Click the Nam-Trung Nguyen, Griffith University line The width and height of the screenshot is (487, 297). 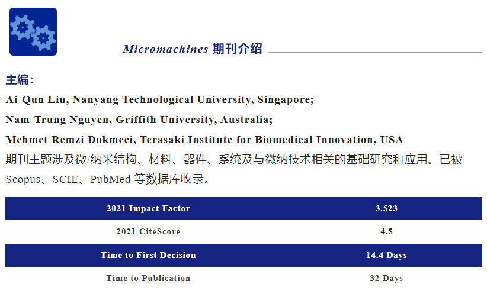(139, 120)
